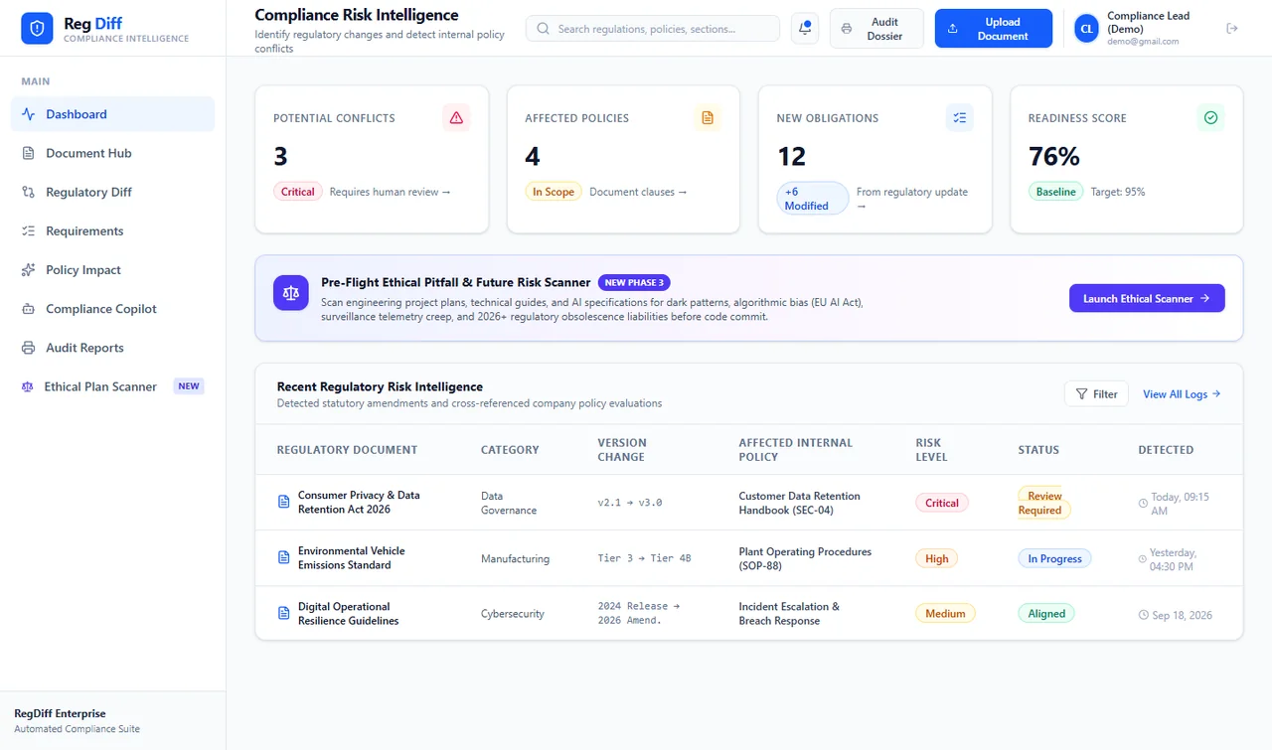Open Policy Impact page

tap(112, 270)
